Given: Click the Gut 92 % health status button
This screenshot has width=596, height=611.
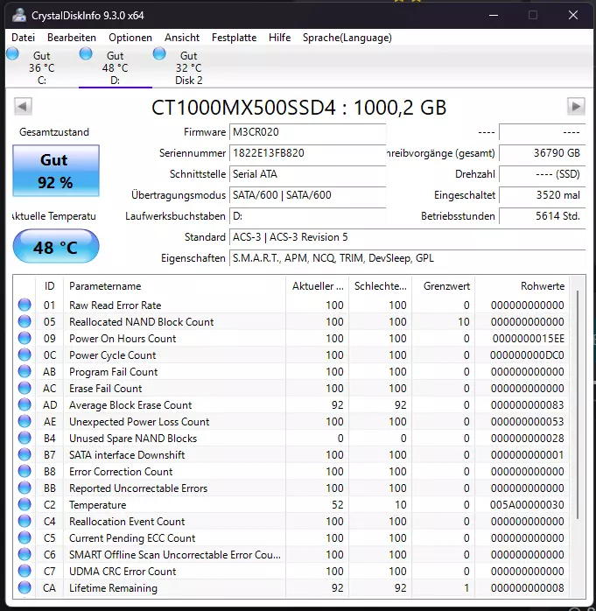Looking at the screenshot, I should pyautogui.click(x=56, y=171).
